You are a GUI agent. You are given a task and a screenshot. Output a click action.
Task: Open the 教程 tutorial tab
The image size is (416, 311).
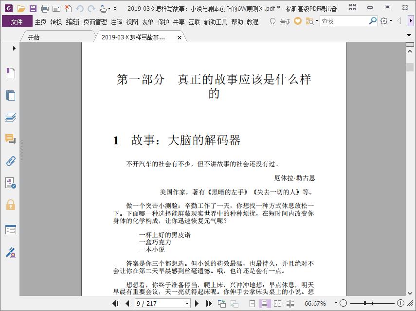pos(253,22)
